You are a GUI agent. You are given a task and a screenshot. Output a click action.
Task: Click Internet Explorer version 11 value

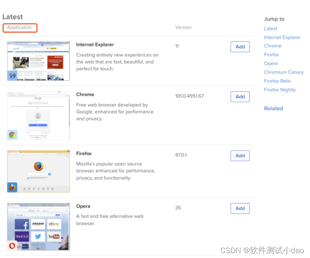pos(177,46)
